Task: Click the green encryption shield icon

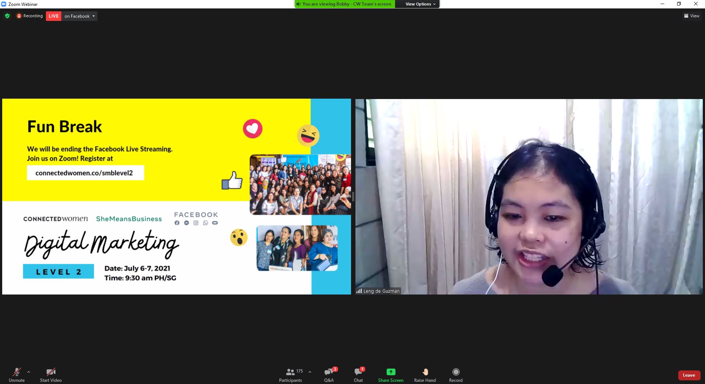Action: [7, 16]
